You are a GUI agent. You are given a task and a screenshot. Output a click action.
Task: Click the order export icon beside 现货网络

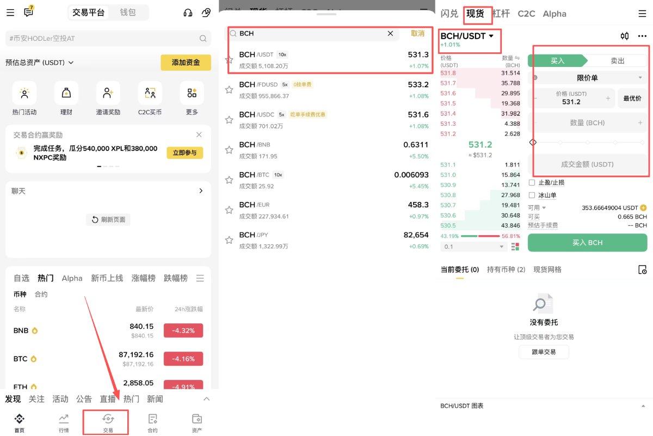point(642,269)
